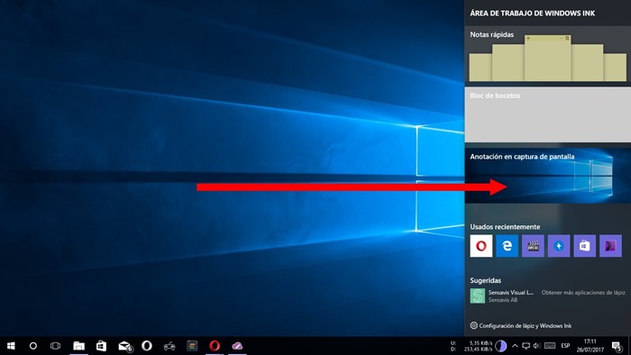Open the touch keyboard from the tray
The height and width of the screenshot is (355, 631).
[x=550, y=346]
